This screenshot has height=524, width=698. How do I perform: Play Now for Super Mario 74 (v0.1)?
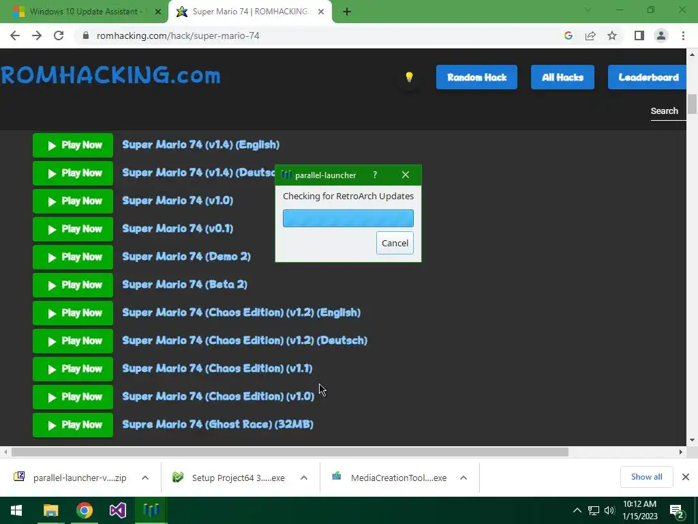(73, 229)
